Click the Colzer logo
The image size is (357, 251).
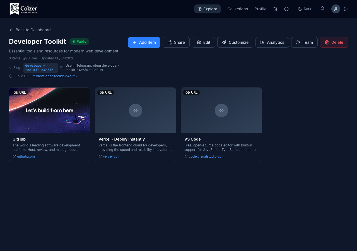click(x=23, y=9)
